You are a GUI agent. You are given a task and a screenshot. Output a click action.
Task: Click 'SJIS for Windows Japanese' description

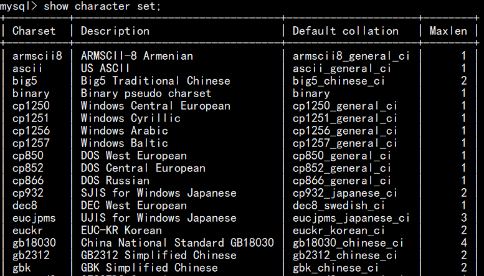click(159, 193)
